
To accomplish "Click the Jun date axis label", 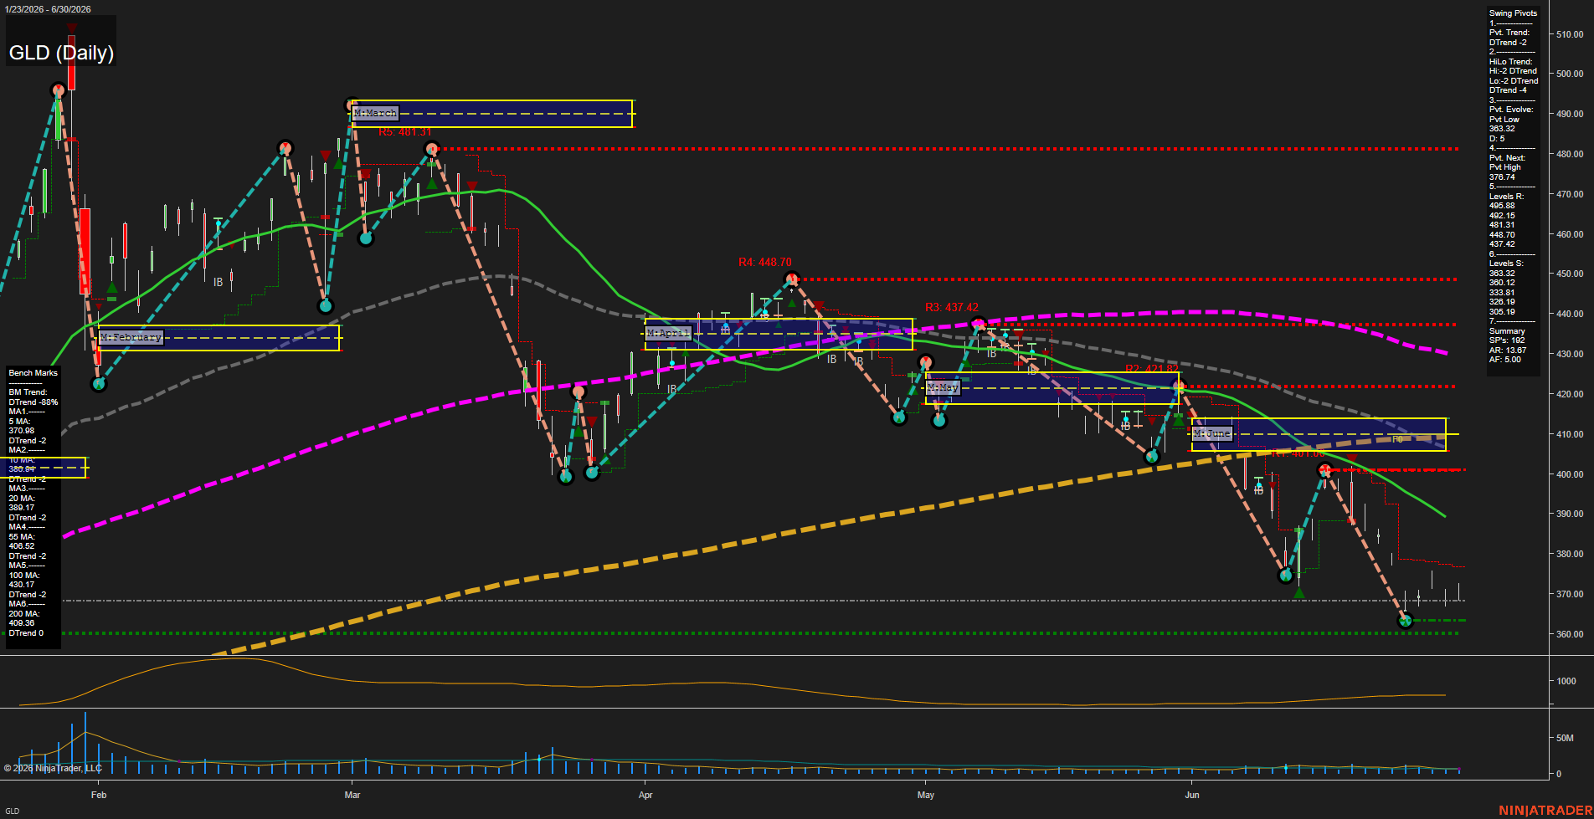I will pyautogui.click(x=1192, y=795).
